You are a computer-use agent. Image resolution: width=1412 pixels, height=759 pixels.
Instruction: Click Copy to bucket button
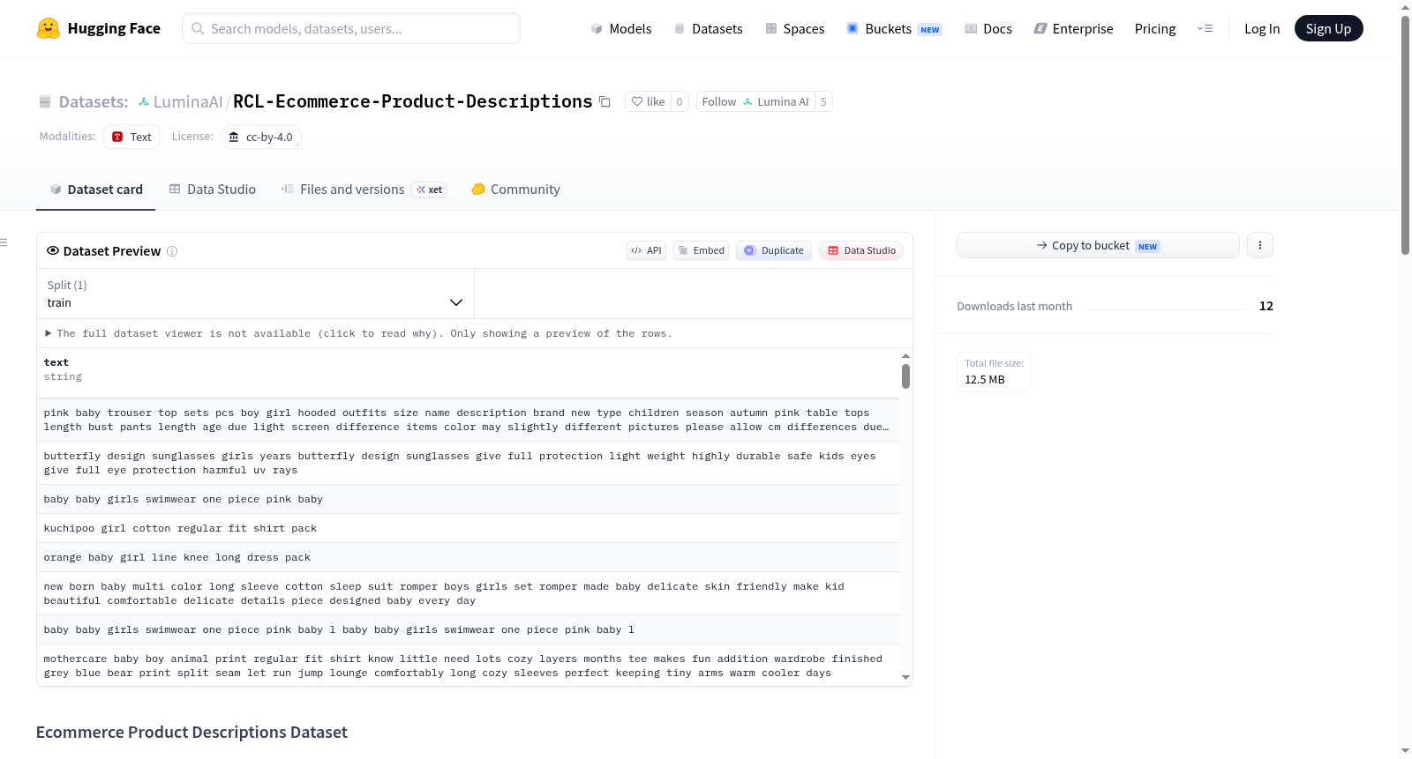(x=1098, y=245)
